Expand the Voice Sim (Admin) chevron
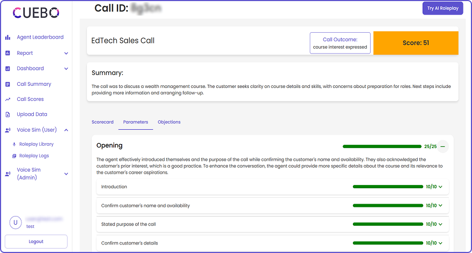472x253 pixels. [x=66, y=174]
